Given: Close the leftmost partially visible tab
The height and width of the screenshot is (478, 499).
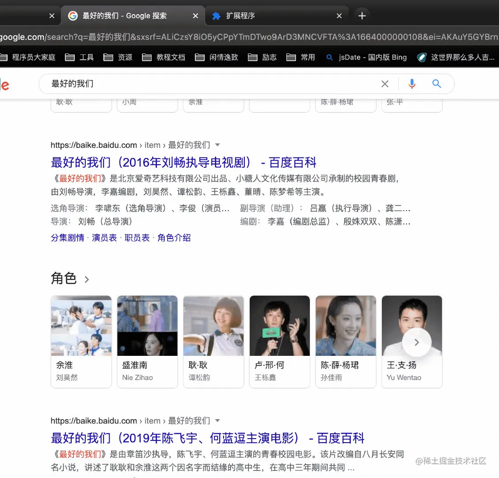Looking at the screenshot, I should tap(52, 16).
